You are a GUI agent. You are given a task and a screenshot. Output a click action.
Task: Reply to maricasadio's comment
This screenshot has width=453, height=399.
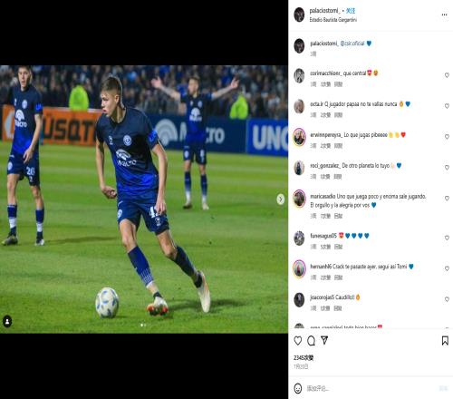338,216
